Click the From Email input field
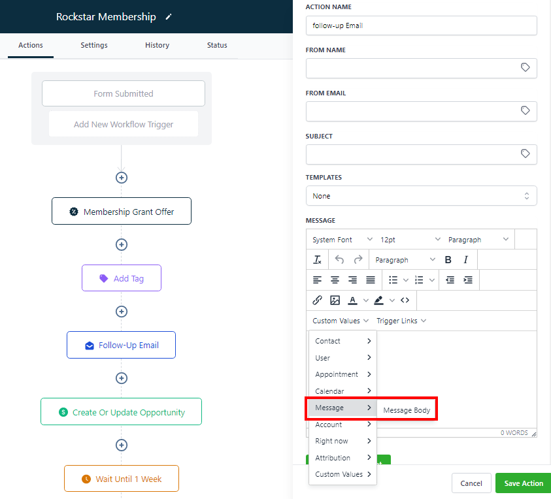The width and height of the screenshot is (551, 499). [x=412, y=111]
